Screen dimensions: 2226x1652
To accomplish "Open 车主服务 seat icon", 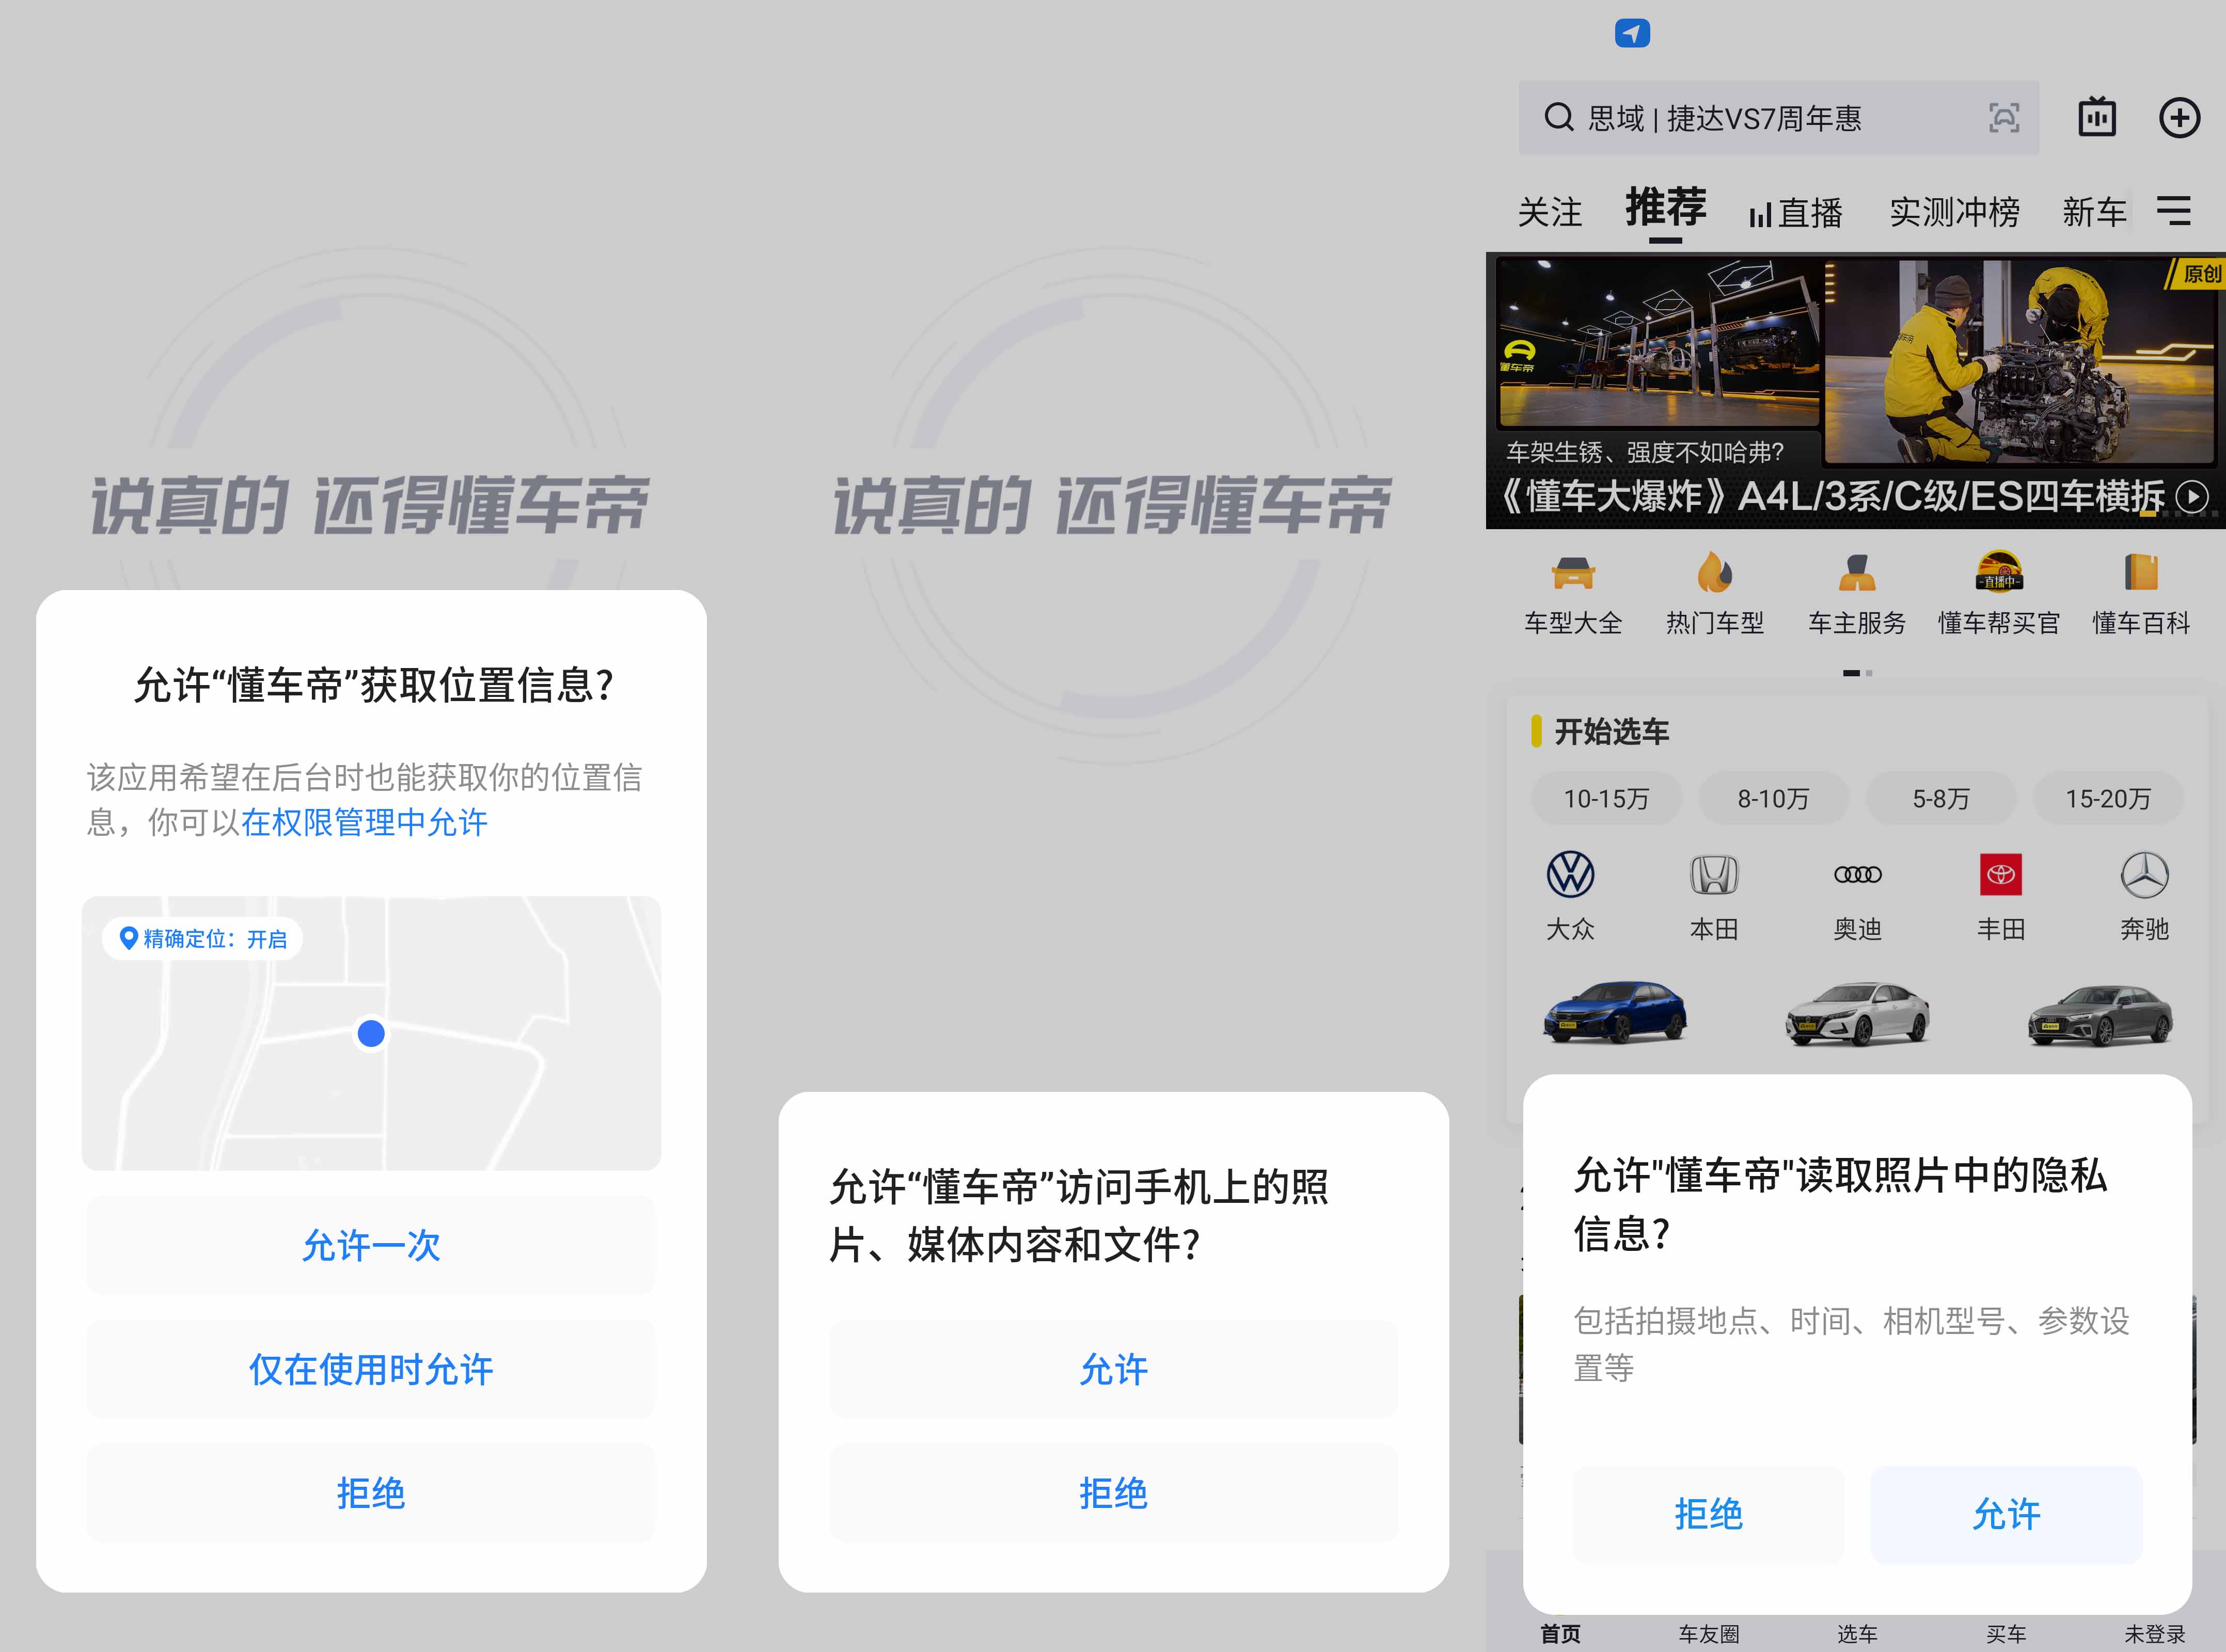I will pos(1857,573).
